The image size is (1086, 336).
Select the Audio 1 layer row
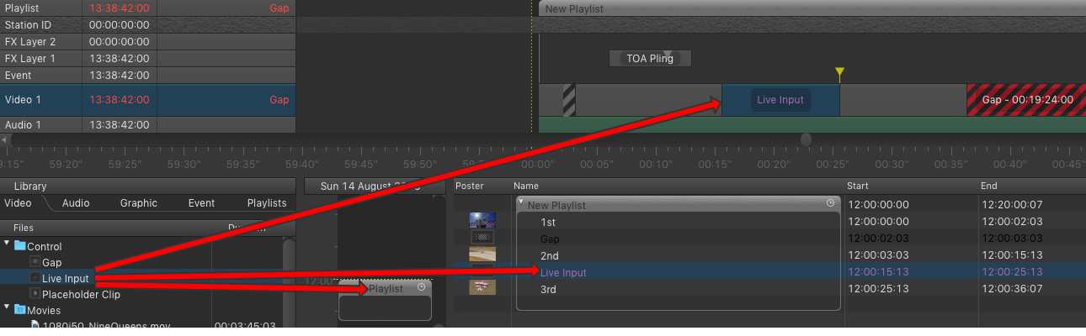pos(147,125)
